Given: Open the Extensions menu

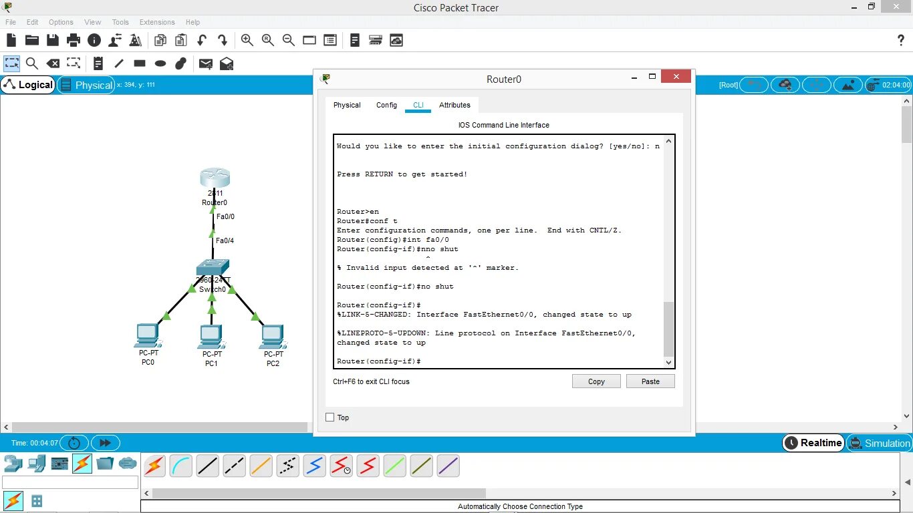Looking at the screenshot, I should click(157, 22).
